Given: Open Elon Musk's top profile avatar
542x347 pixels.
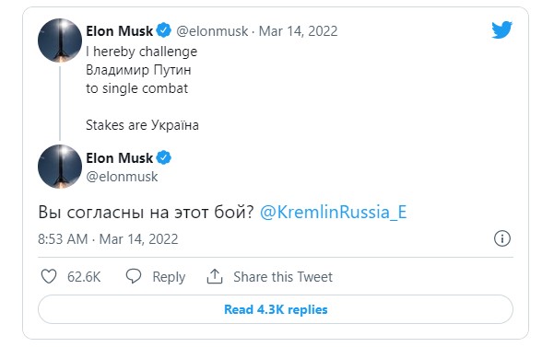Looking at the screenshot, I should [60, 40].
